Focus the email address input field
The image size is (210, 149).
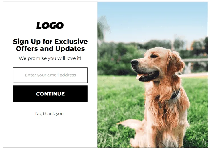[50, 75]
